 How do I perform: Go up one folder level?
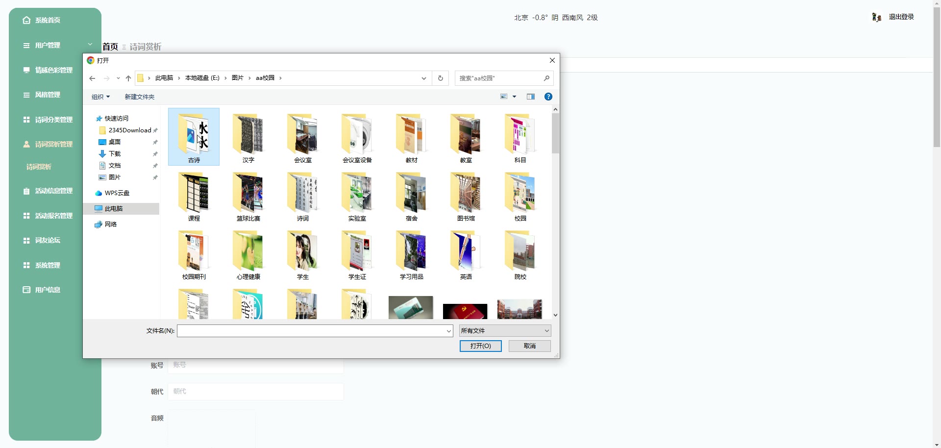[128, 78]
